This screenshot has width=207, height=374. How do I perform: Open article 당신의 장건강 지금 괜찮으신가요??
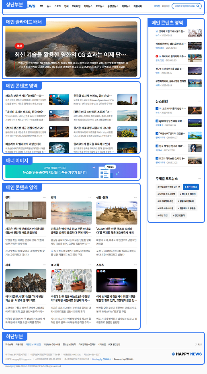[24, 128]
